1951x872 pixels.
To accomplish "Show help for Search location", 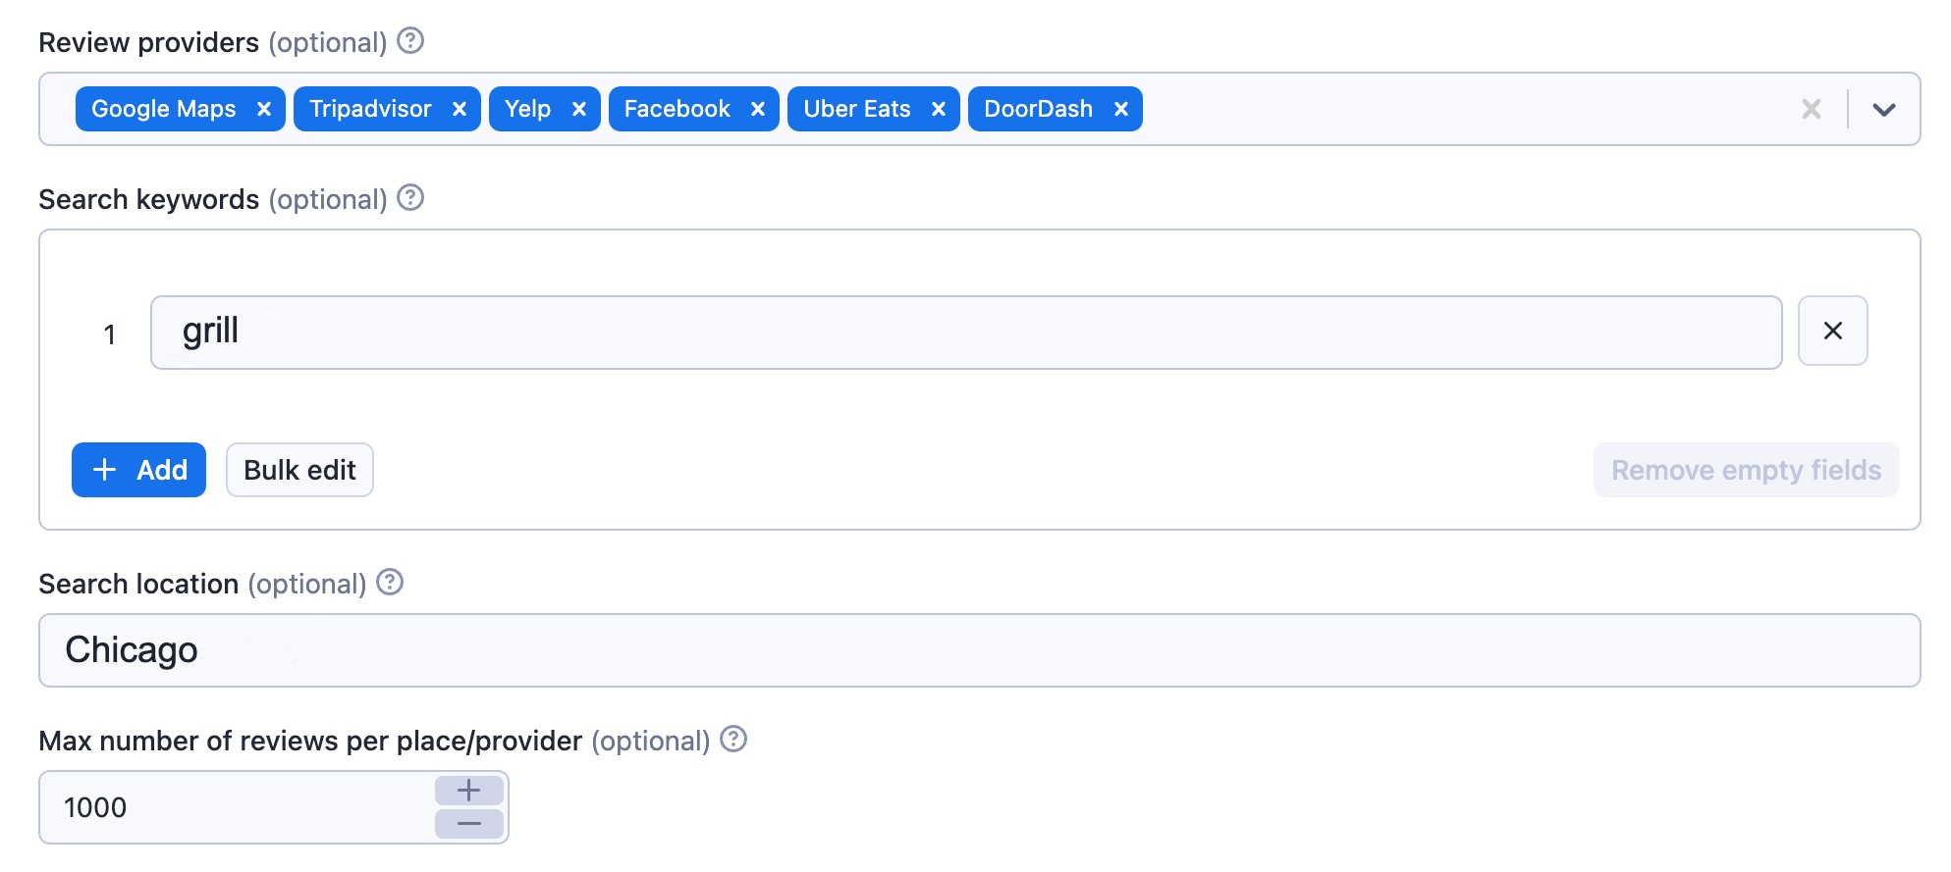I will (390, 583).
